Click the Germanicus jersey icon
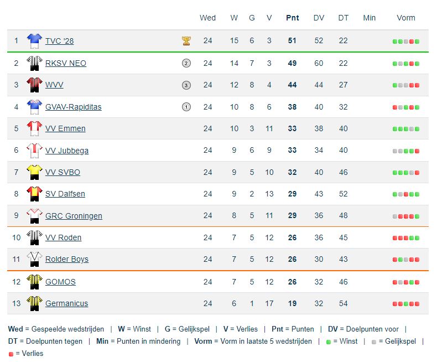 point(34,303)
